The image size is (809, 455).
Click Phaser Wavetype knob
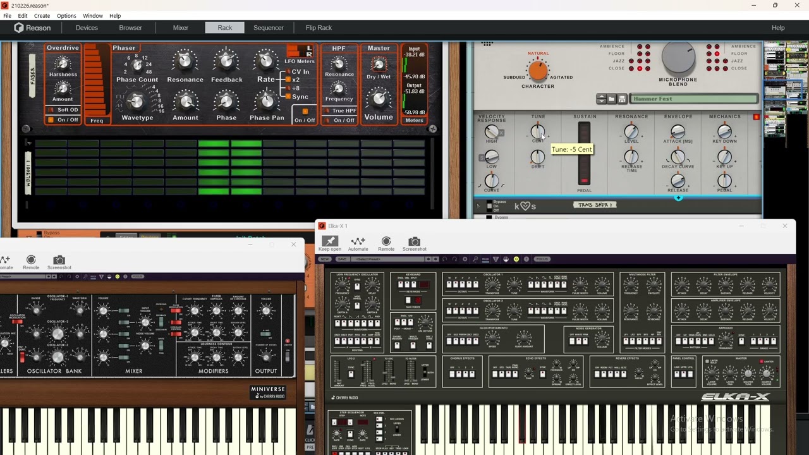137,101
